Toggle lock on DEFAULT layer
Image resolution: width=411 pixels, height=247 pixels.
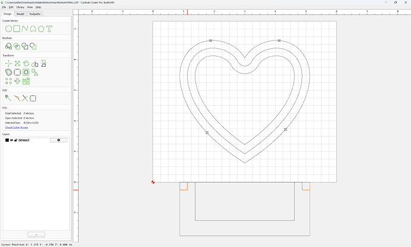[15, 140]
